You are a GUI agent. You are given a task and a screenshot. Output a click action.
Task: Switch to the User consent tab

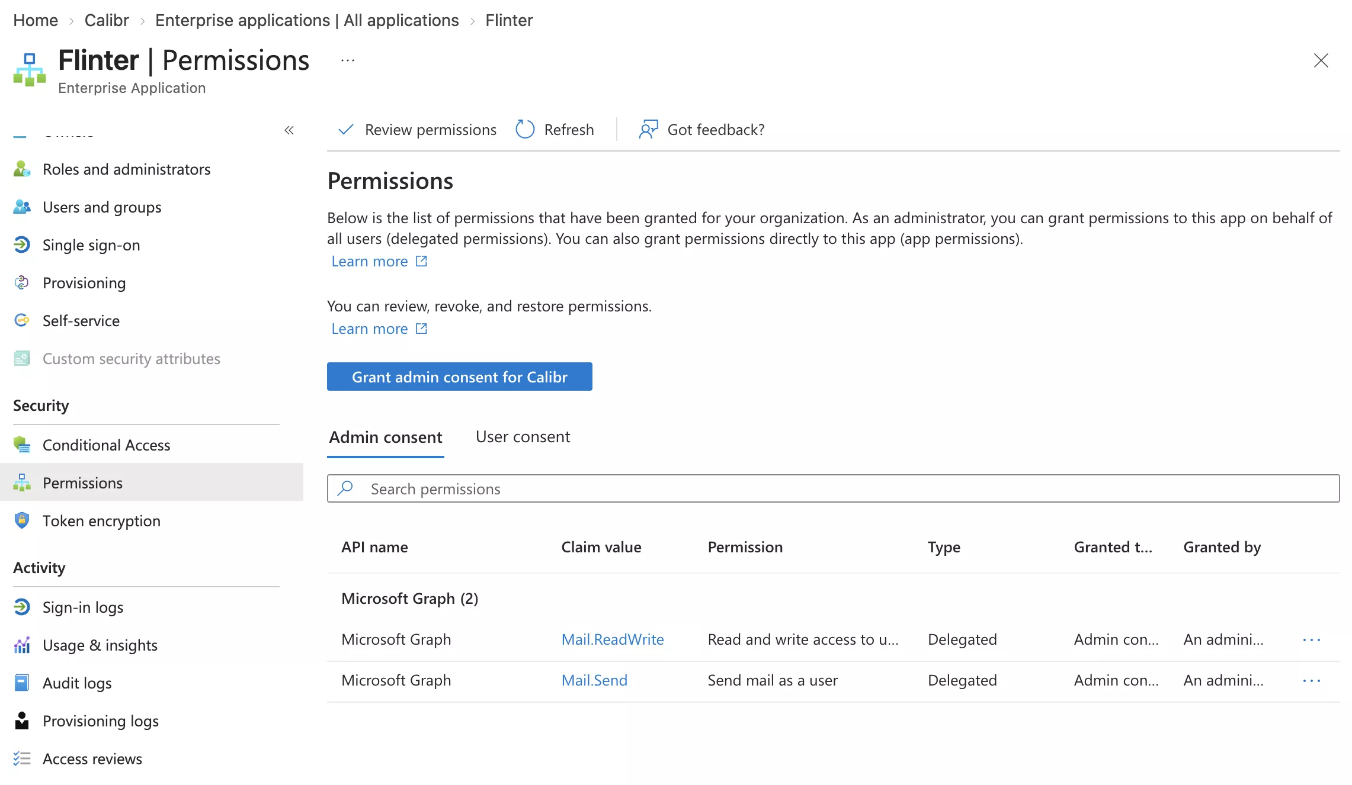523,437
